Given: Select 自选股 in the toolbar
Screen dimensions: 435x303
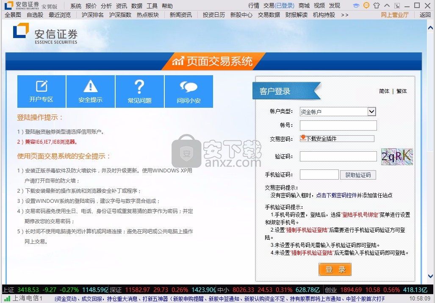Looking at the screenshot, I should (x=35, y=15).
